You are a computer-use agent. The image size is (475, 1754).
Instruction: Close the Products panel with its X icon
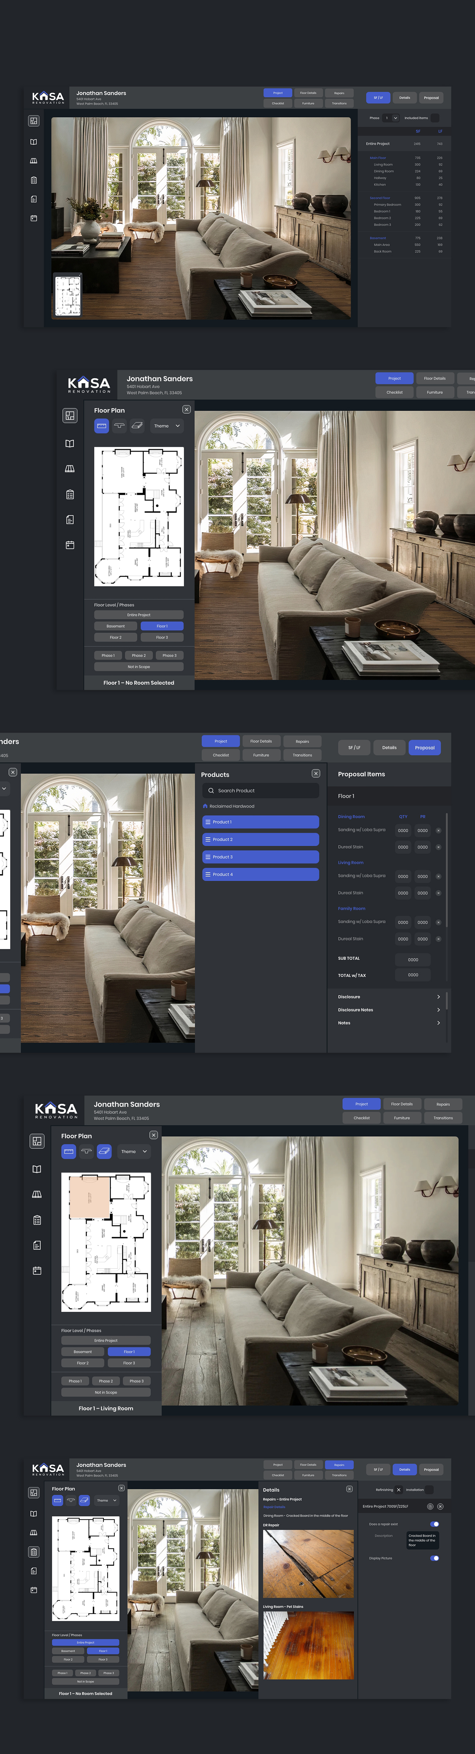[316, 773]
